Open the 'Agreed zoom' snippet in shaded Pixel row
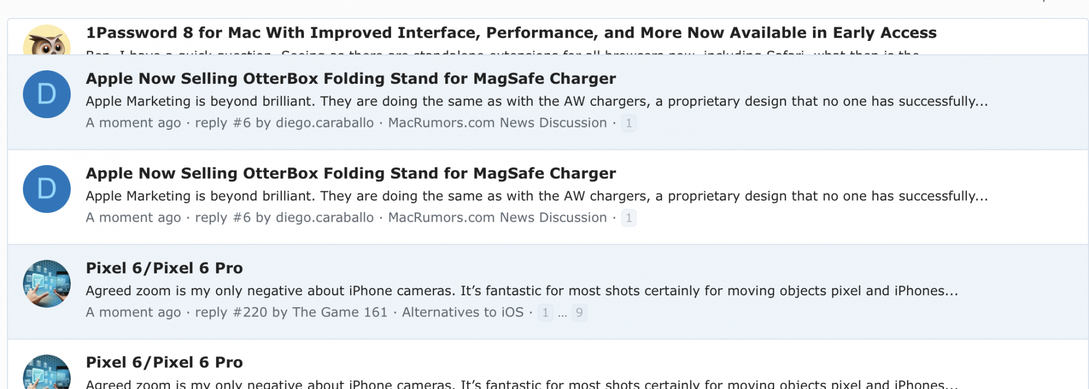The image size is (1089, 389). click(522, 291)
